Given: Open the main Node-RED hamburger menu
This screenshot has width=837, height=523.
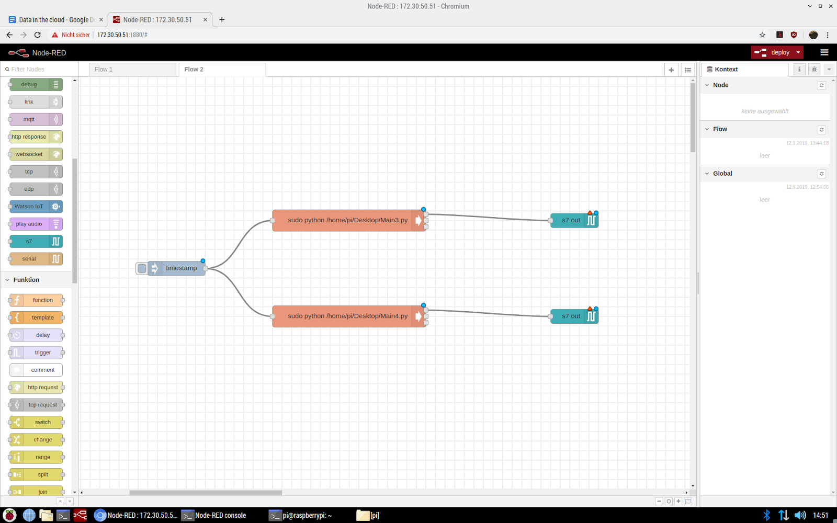Looking at the screenshot, I should (x=824, y=52).
